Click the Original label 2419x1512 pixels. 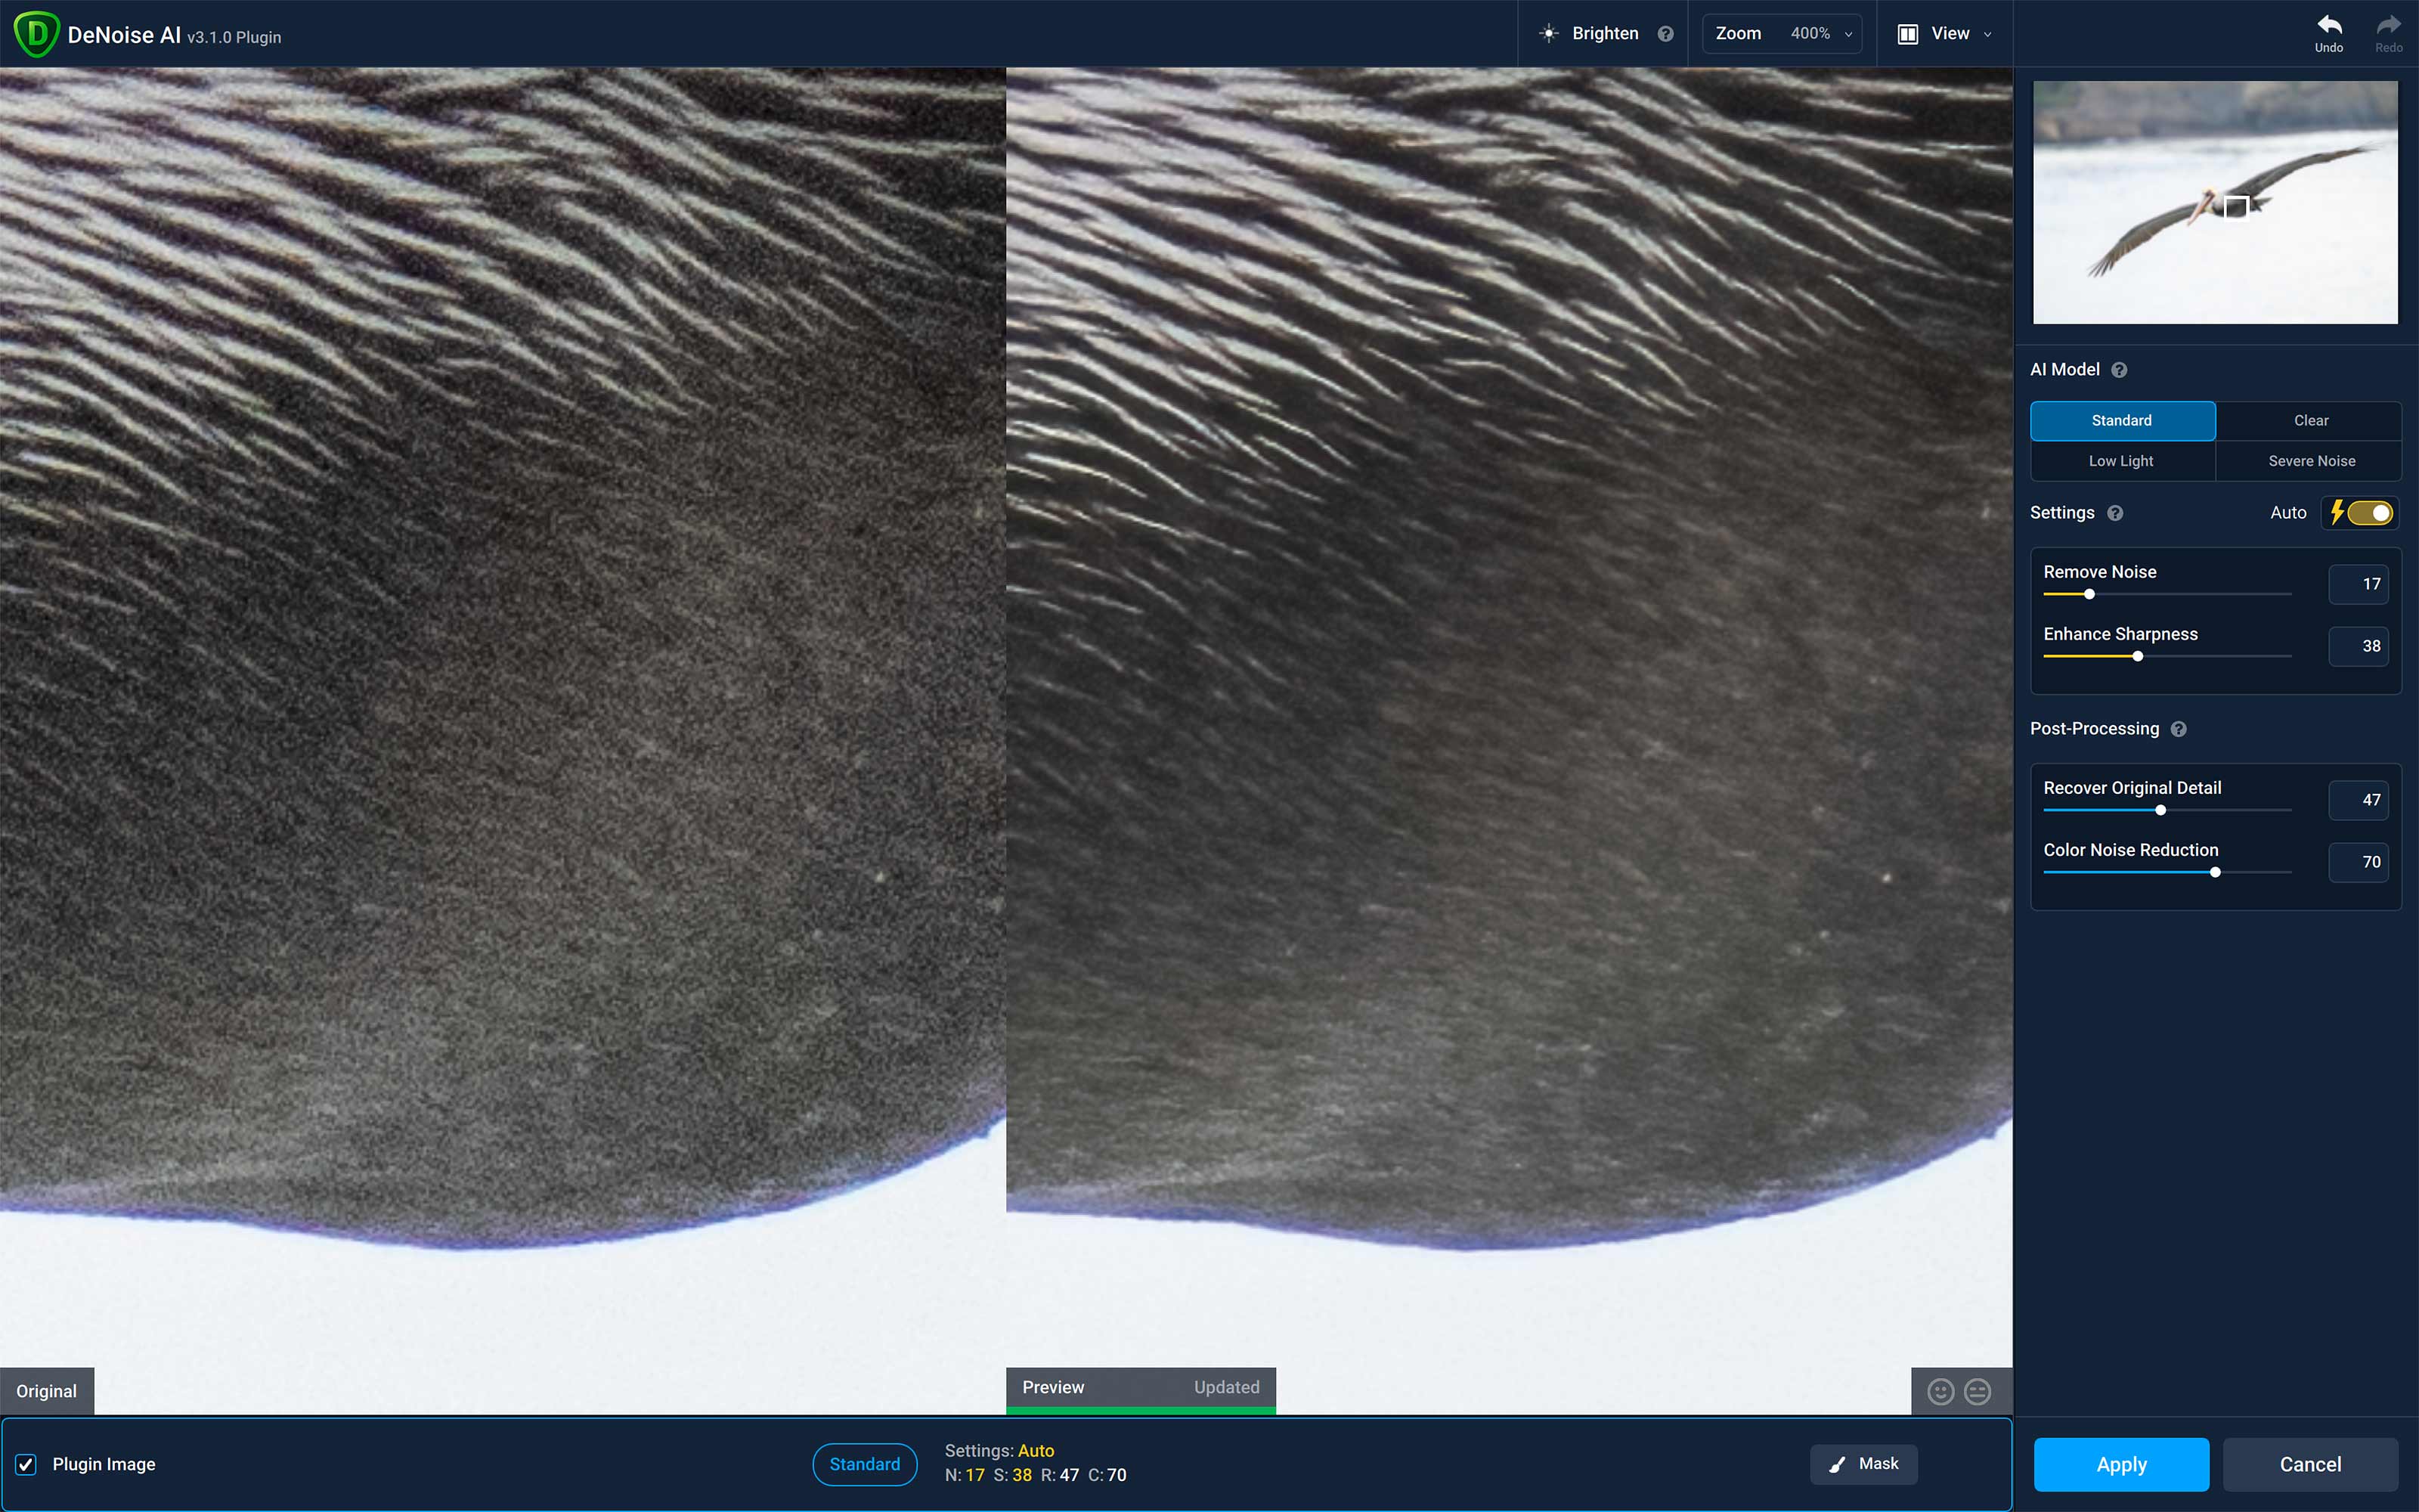[x=47, y=1391]
